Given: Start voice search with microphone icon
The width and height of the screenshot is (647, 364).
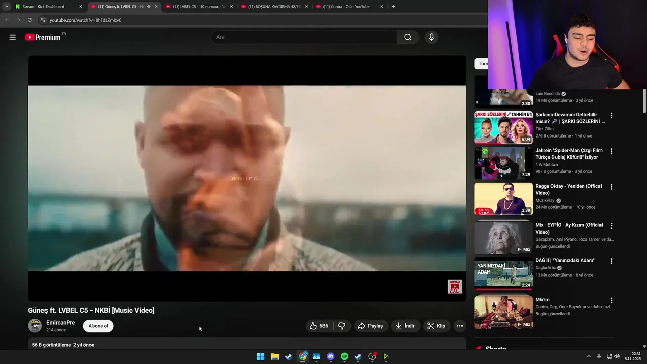Looking at the screenshot, I should point(431,37).
